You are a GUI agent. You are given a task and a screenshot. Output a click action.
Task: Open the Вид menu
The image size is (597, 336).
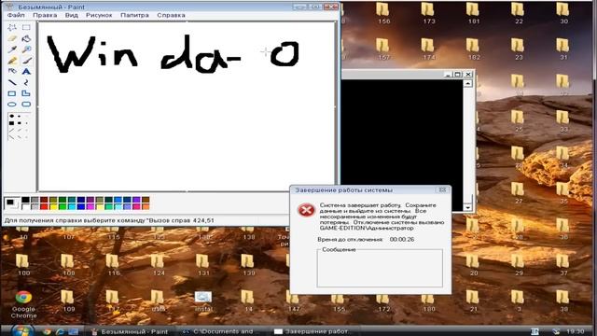(x=72, y=15)
